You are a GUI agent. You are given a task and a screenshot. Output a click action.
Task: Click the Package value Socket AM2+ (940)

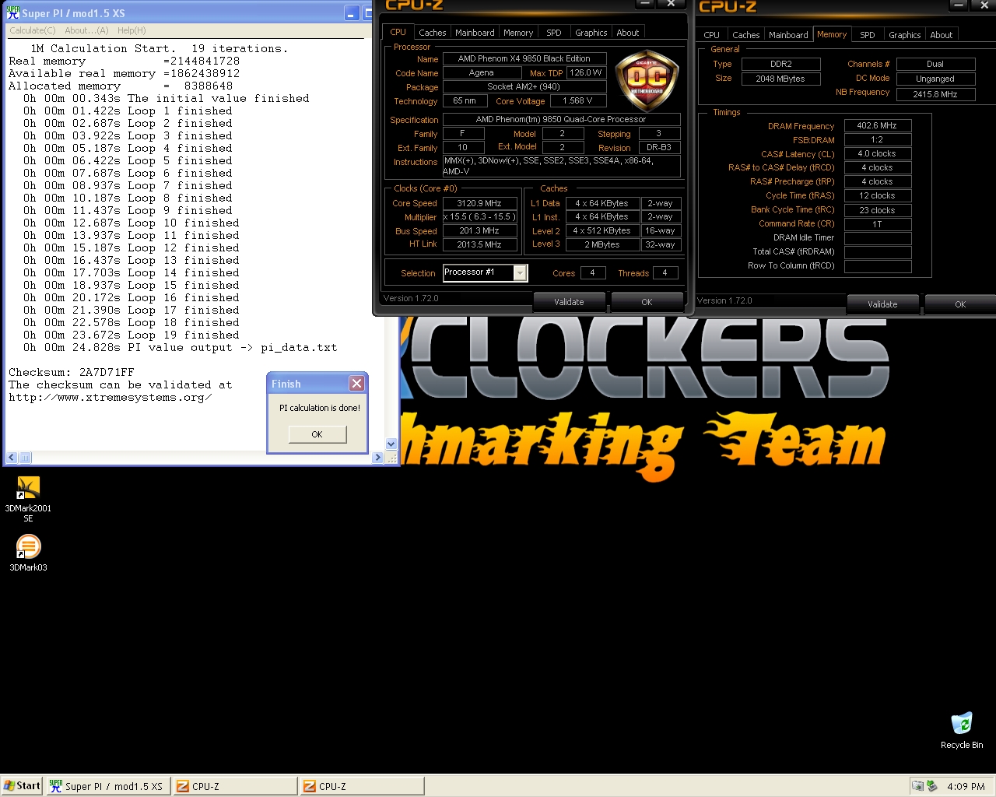[524, 86]
